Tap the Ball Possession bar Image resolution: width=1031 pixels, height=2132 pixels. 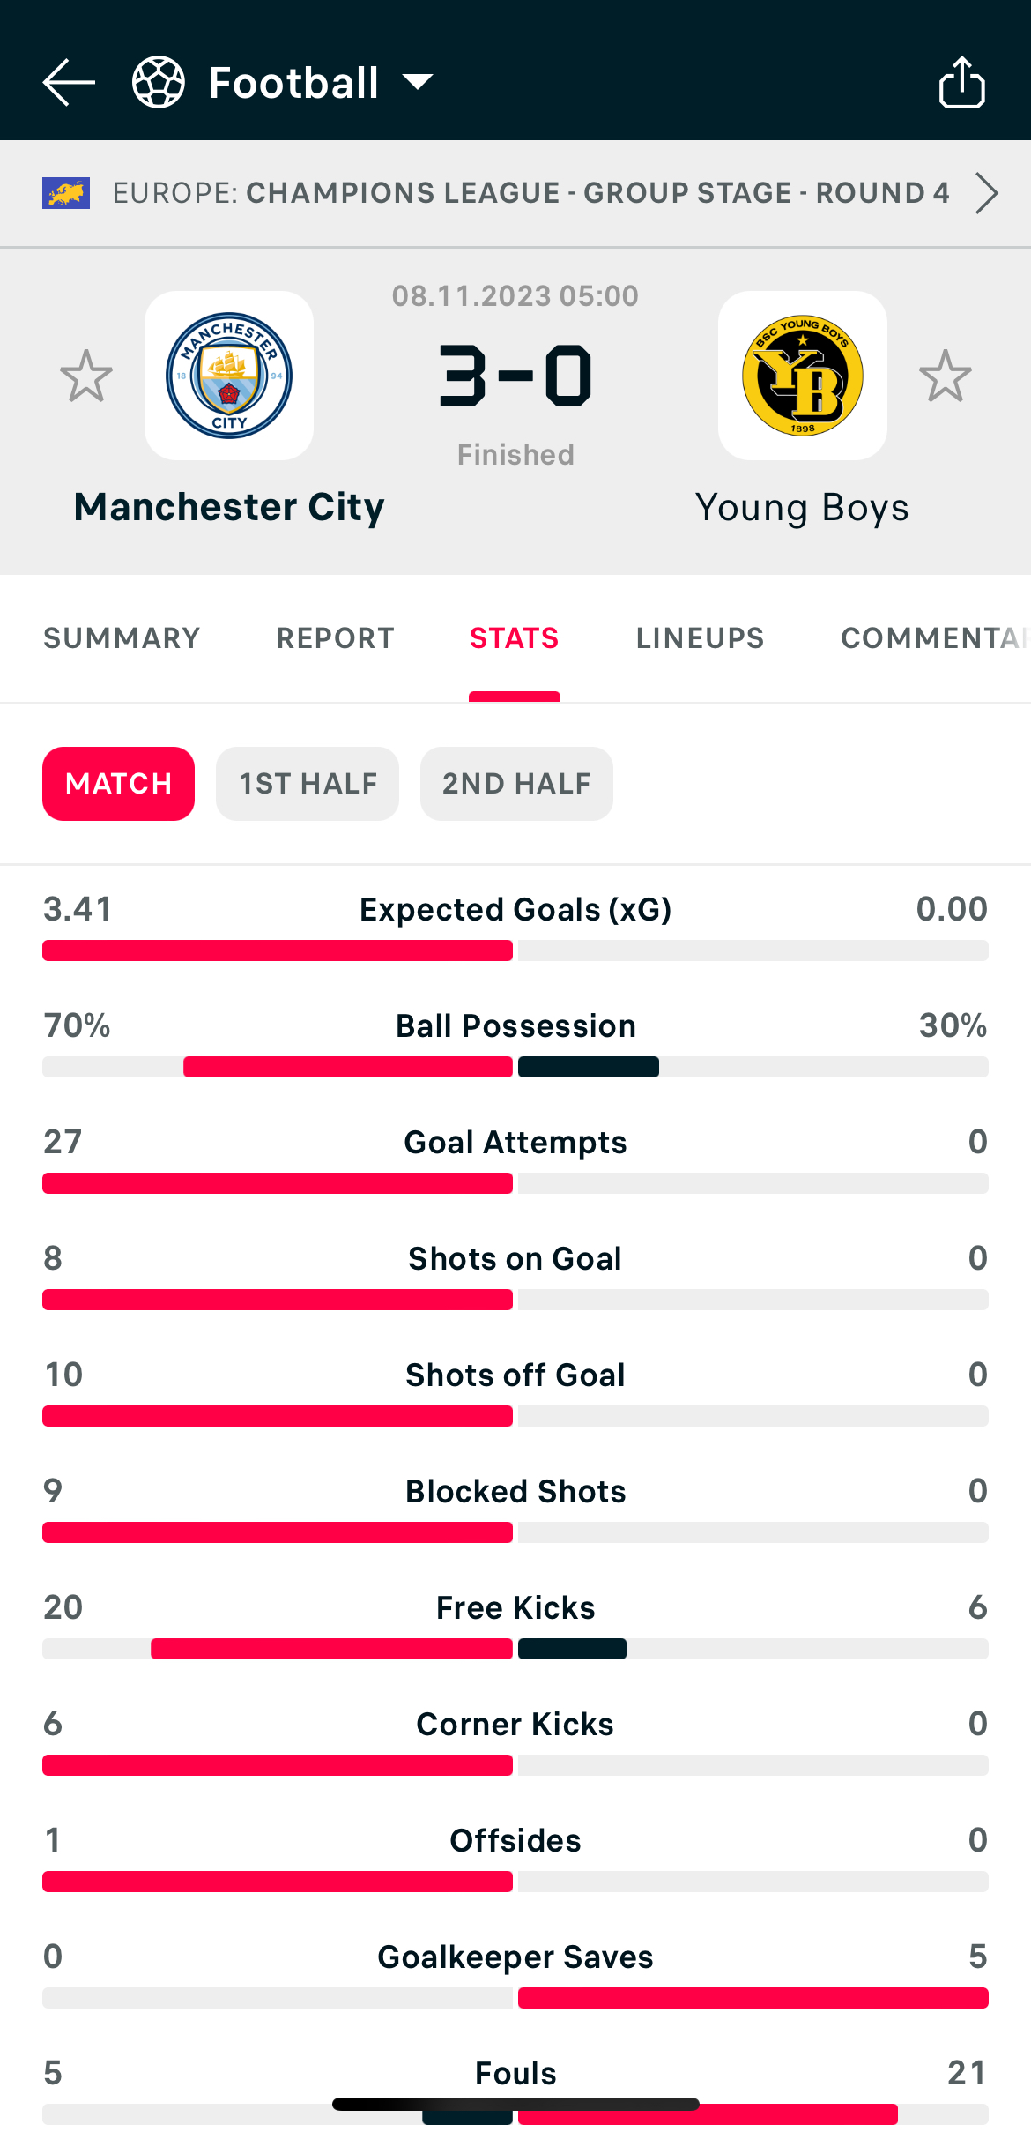point(515,1067)
